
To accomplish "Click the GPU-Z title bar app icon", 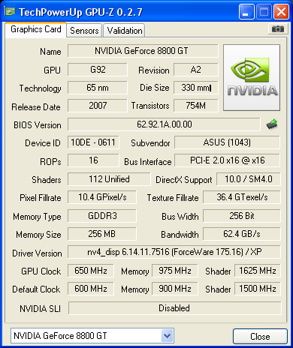I will 10,11.
